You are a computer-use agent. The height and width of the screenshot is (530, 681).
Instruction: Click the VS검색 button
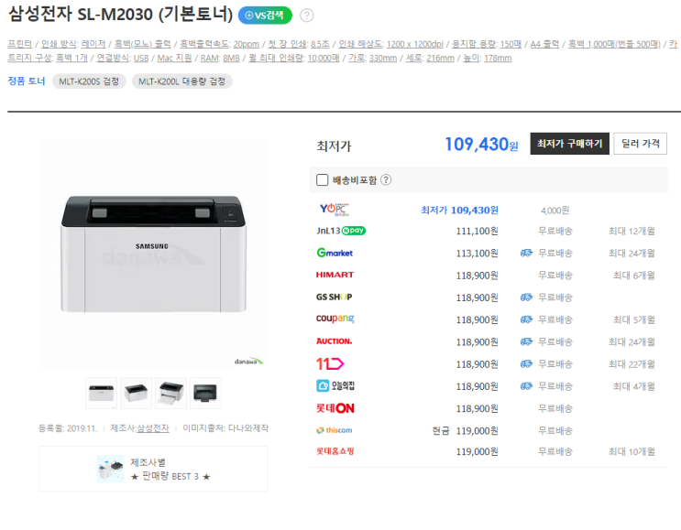[x=265, y=16]
